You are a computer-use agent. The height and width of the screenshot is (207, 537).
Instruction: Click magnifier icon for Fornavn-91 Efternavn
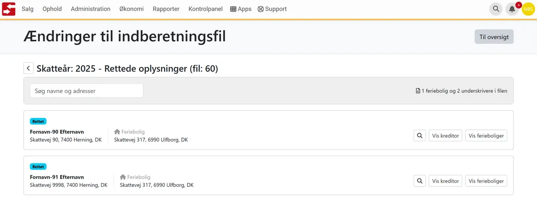point(420,181)
